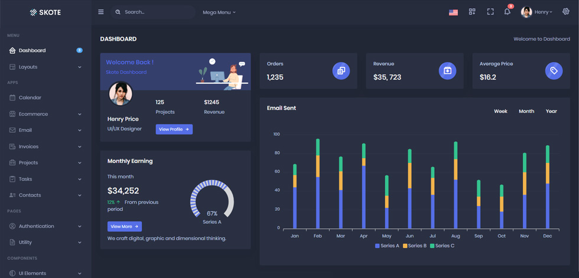
Task: Expand the Layouts menu chevron
Action: coord(80,67)
